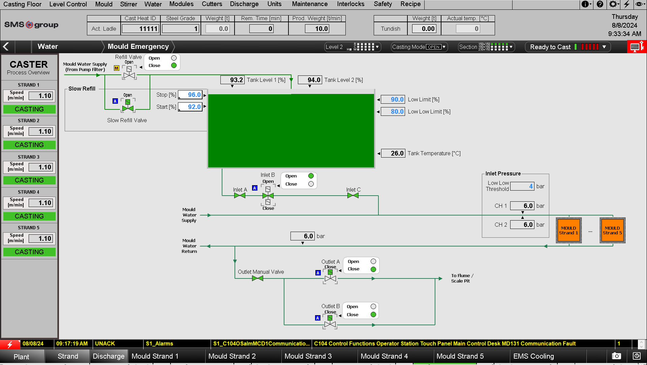
Task: Select Open for Outlet A valve
Action: 373,261
